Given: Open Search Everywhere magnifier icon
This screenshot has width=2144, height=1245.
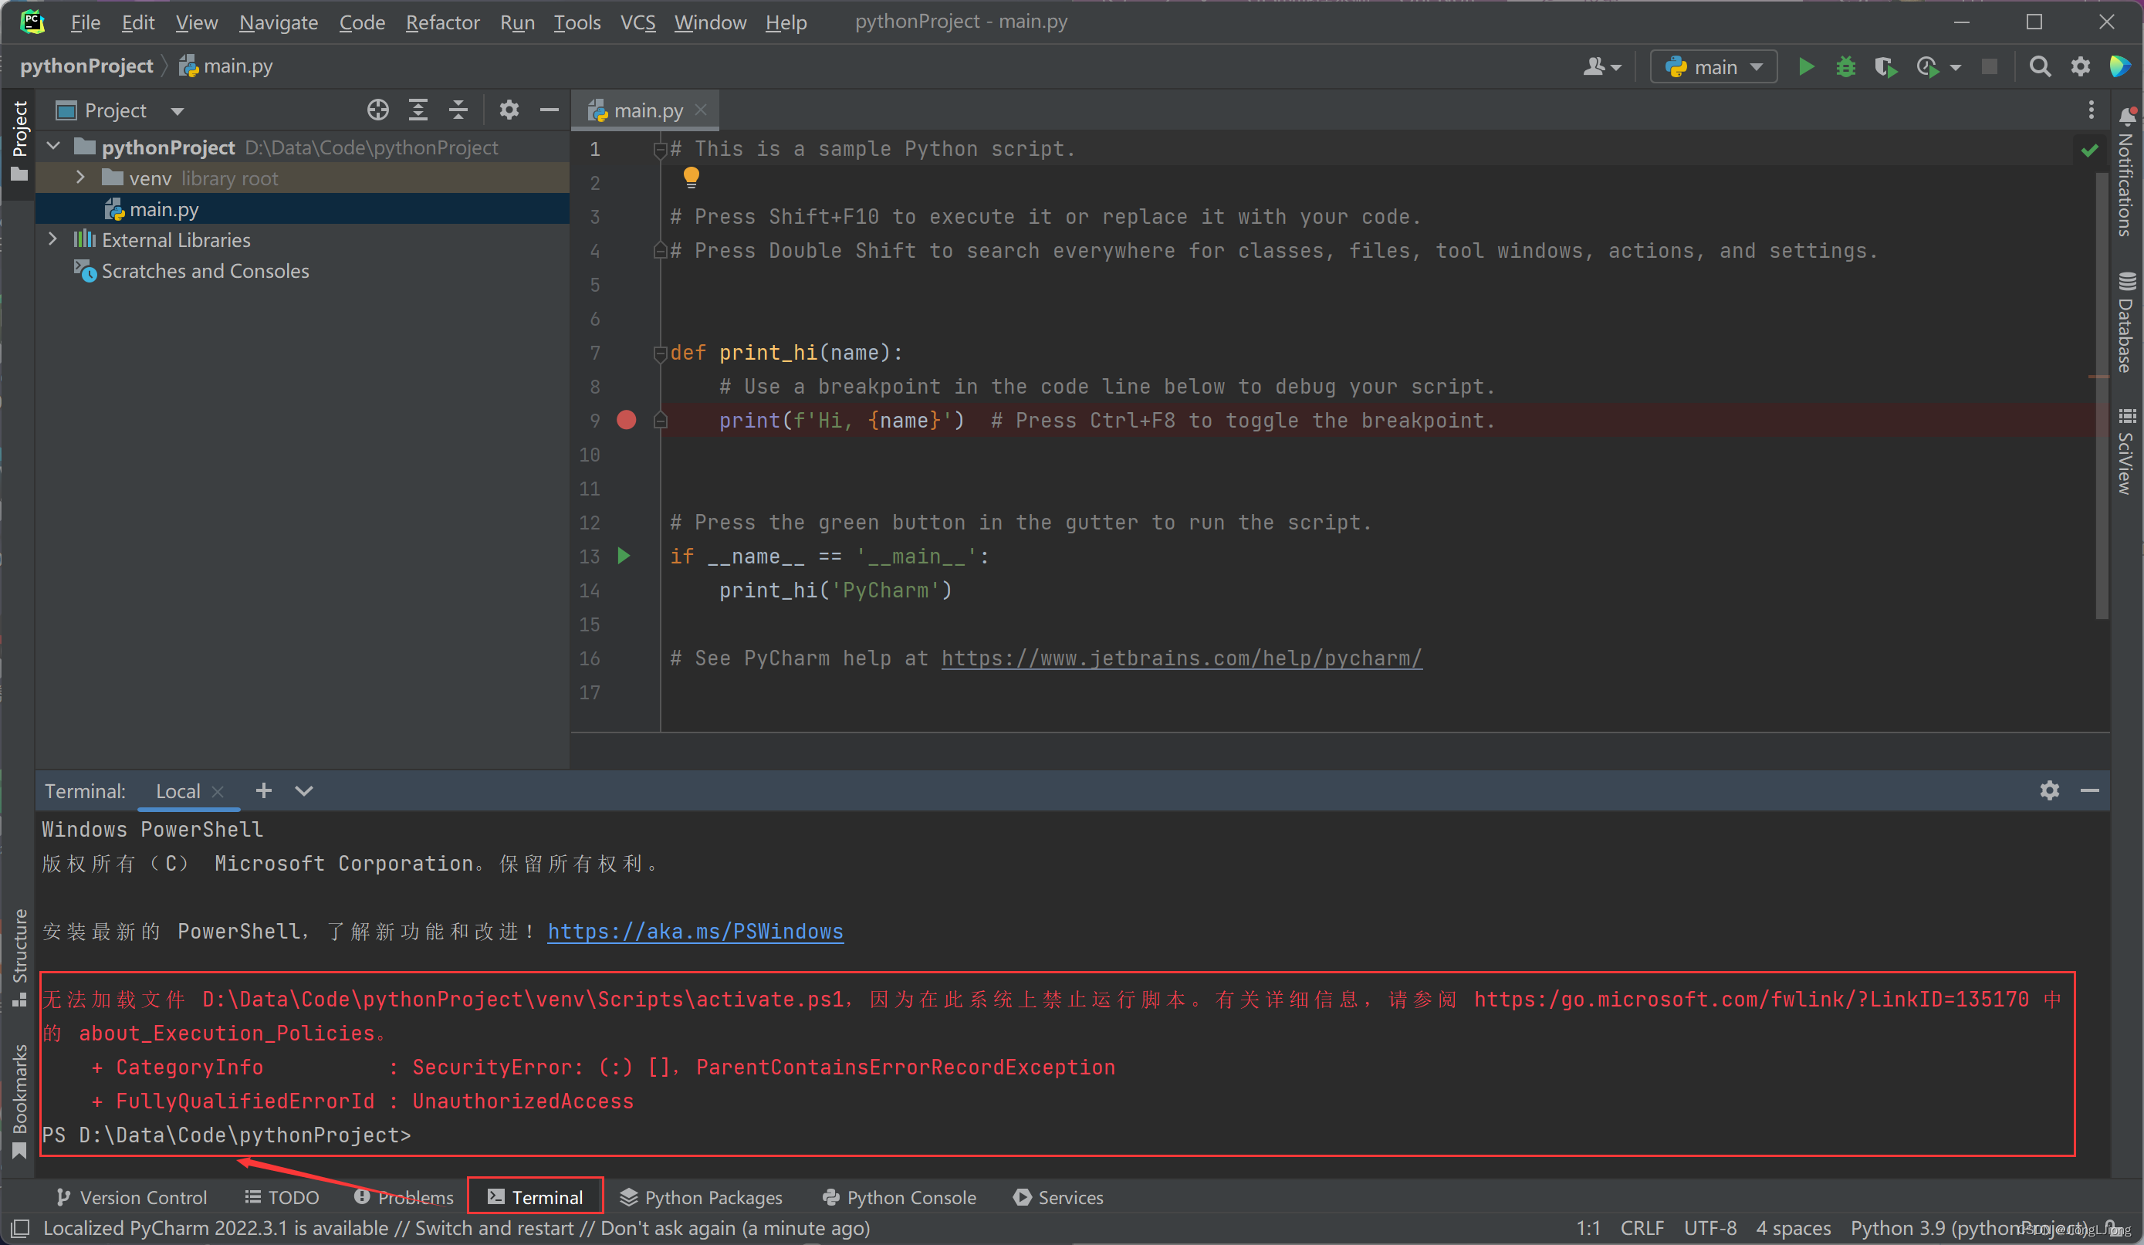Looking at the screenshot, I should pyautogui.click(x=2041, y=66).
